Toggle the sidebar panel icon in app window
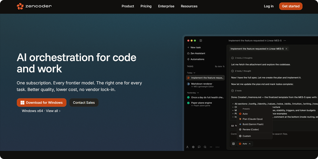 (x=201, y=41)
